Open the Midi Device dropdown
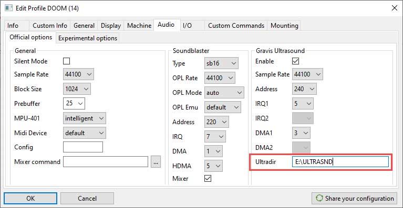Viewport: 403px width, 208px height. (x=84, y=133)
